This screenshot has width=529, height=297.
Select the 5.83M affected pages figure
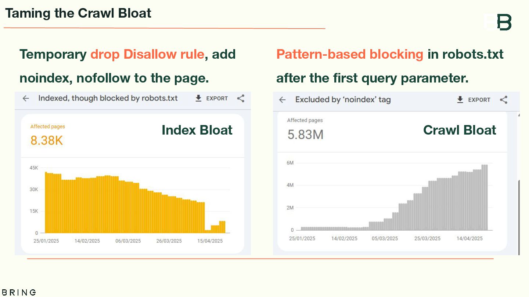point(305,135)
